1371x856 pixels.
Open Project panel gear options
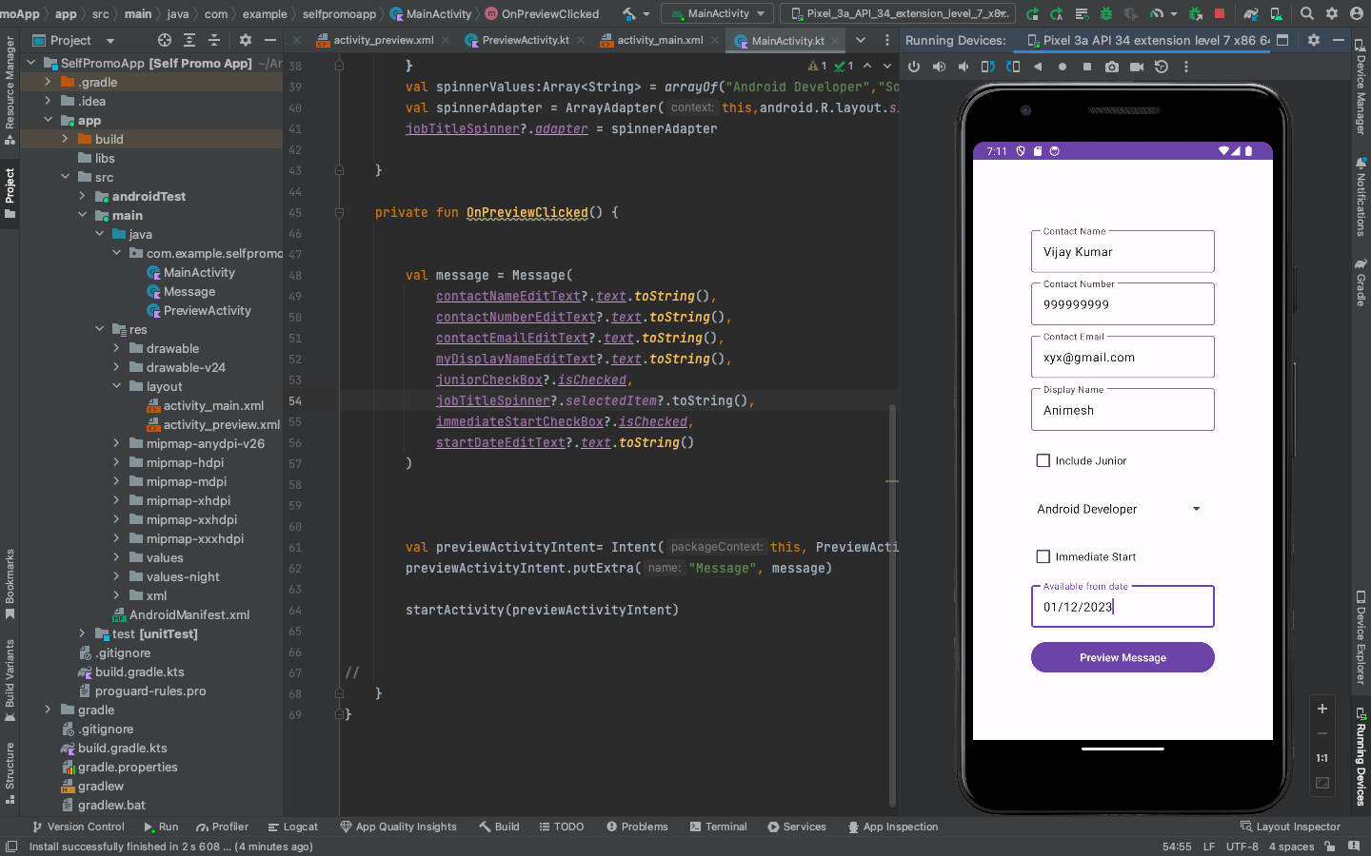(x=246, y=40)
